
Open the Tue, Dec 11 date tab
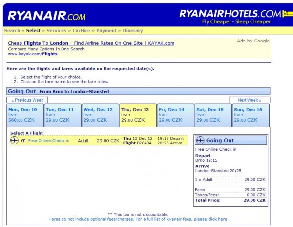(x=63, y=116)
